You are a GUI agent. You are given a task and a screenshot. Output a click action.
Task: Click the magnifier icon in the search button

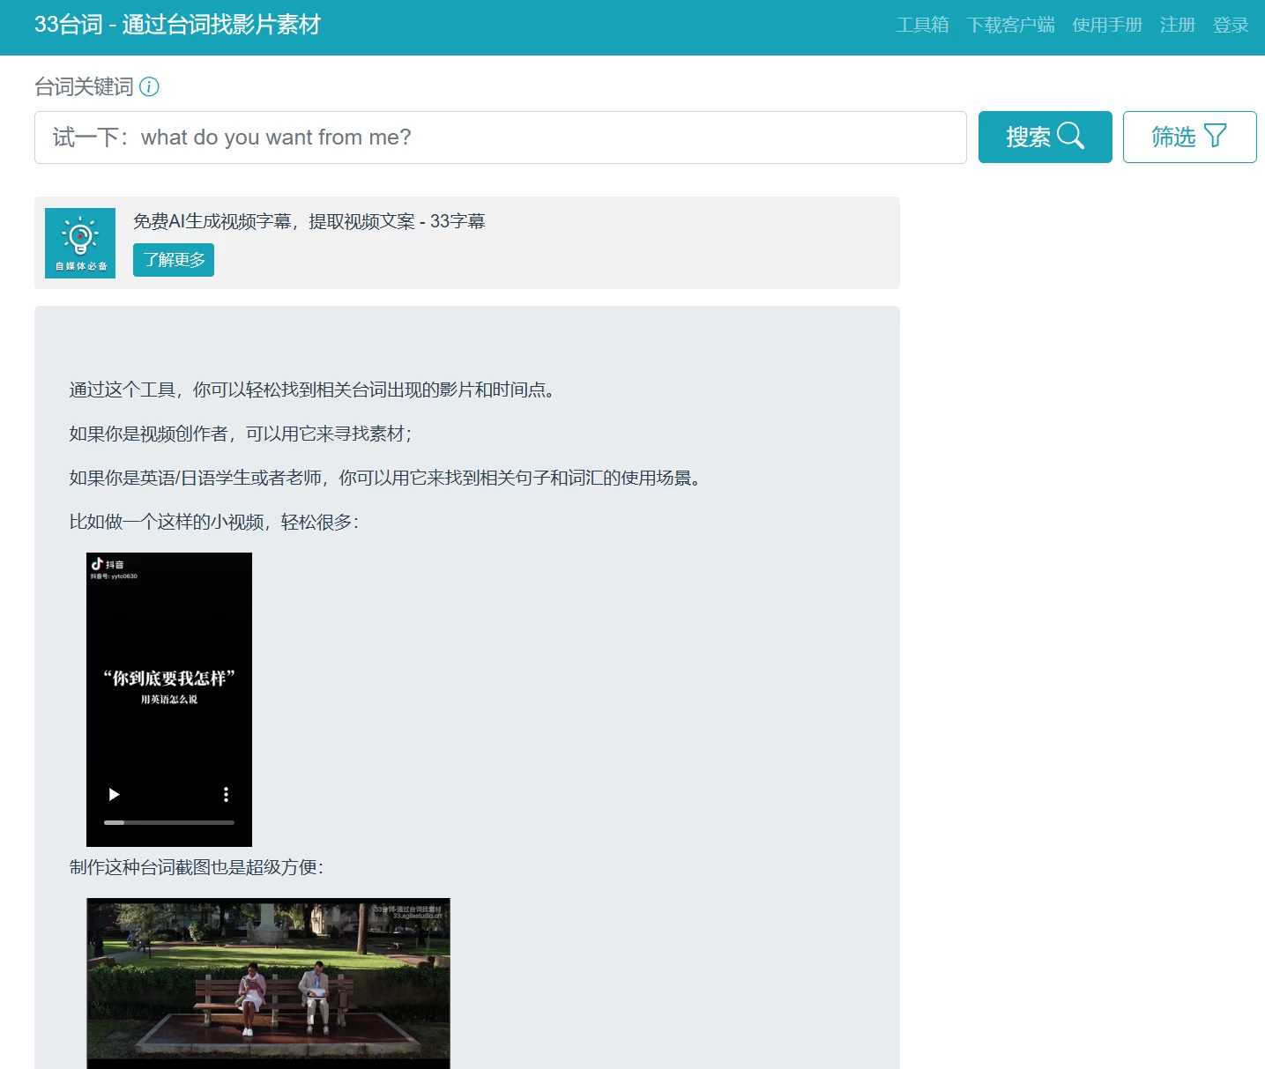(1070, 136)
